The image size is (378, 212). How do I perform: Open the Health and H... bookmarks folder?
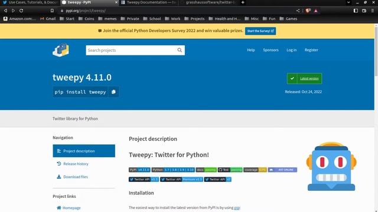224,19
